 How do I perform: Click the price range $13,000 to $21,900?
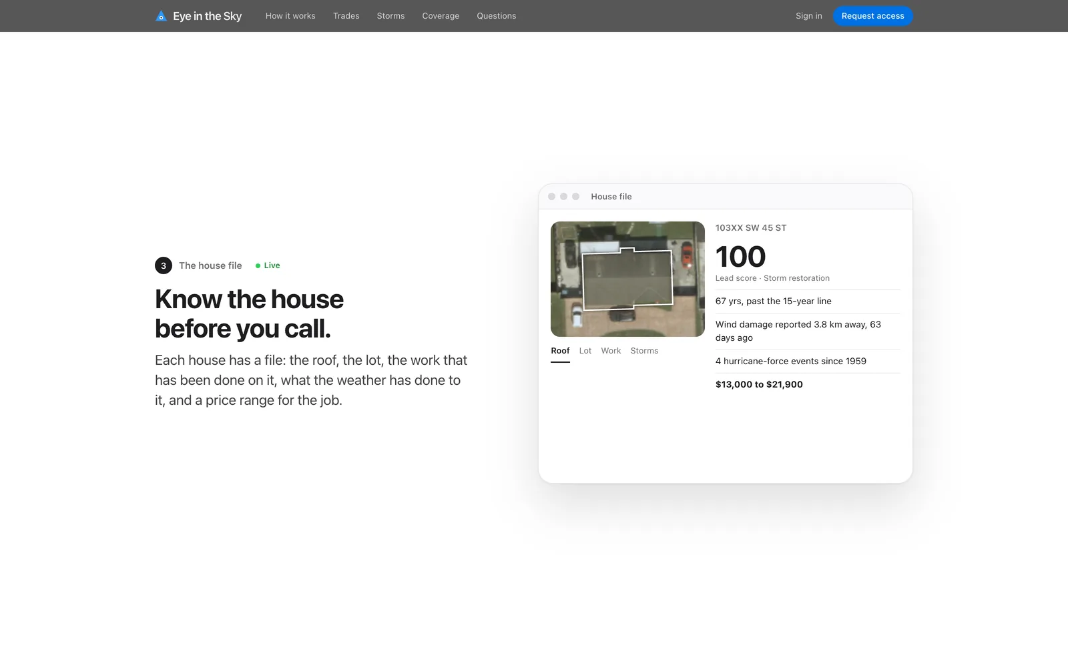759,385
